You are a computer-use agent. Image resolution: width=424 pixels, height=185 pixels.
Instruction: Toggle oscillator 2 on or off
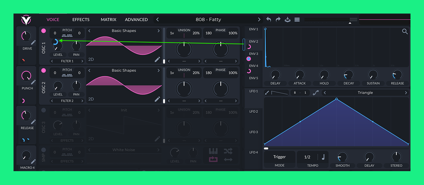click(44, 71)
